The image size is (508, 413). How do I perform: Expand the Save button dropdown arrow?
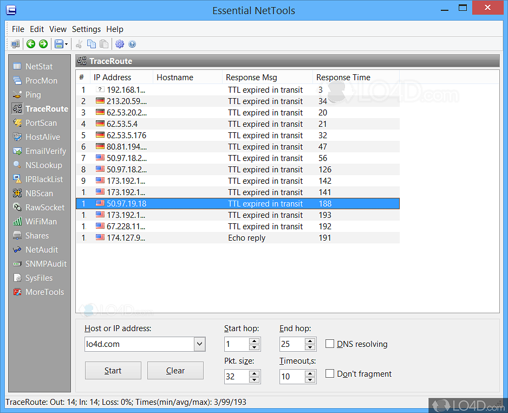(66, 44)
